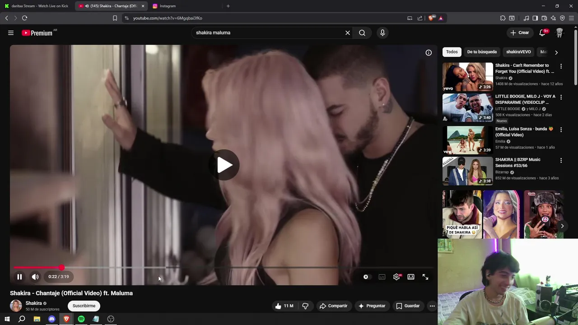Screen dimensions: 578x325
Task: Show next Shorts with right arrow
Action: tap(562, 226)
